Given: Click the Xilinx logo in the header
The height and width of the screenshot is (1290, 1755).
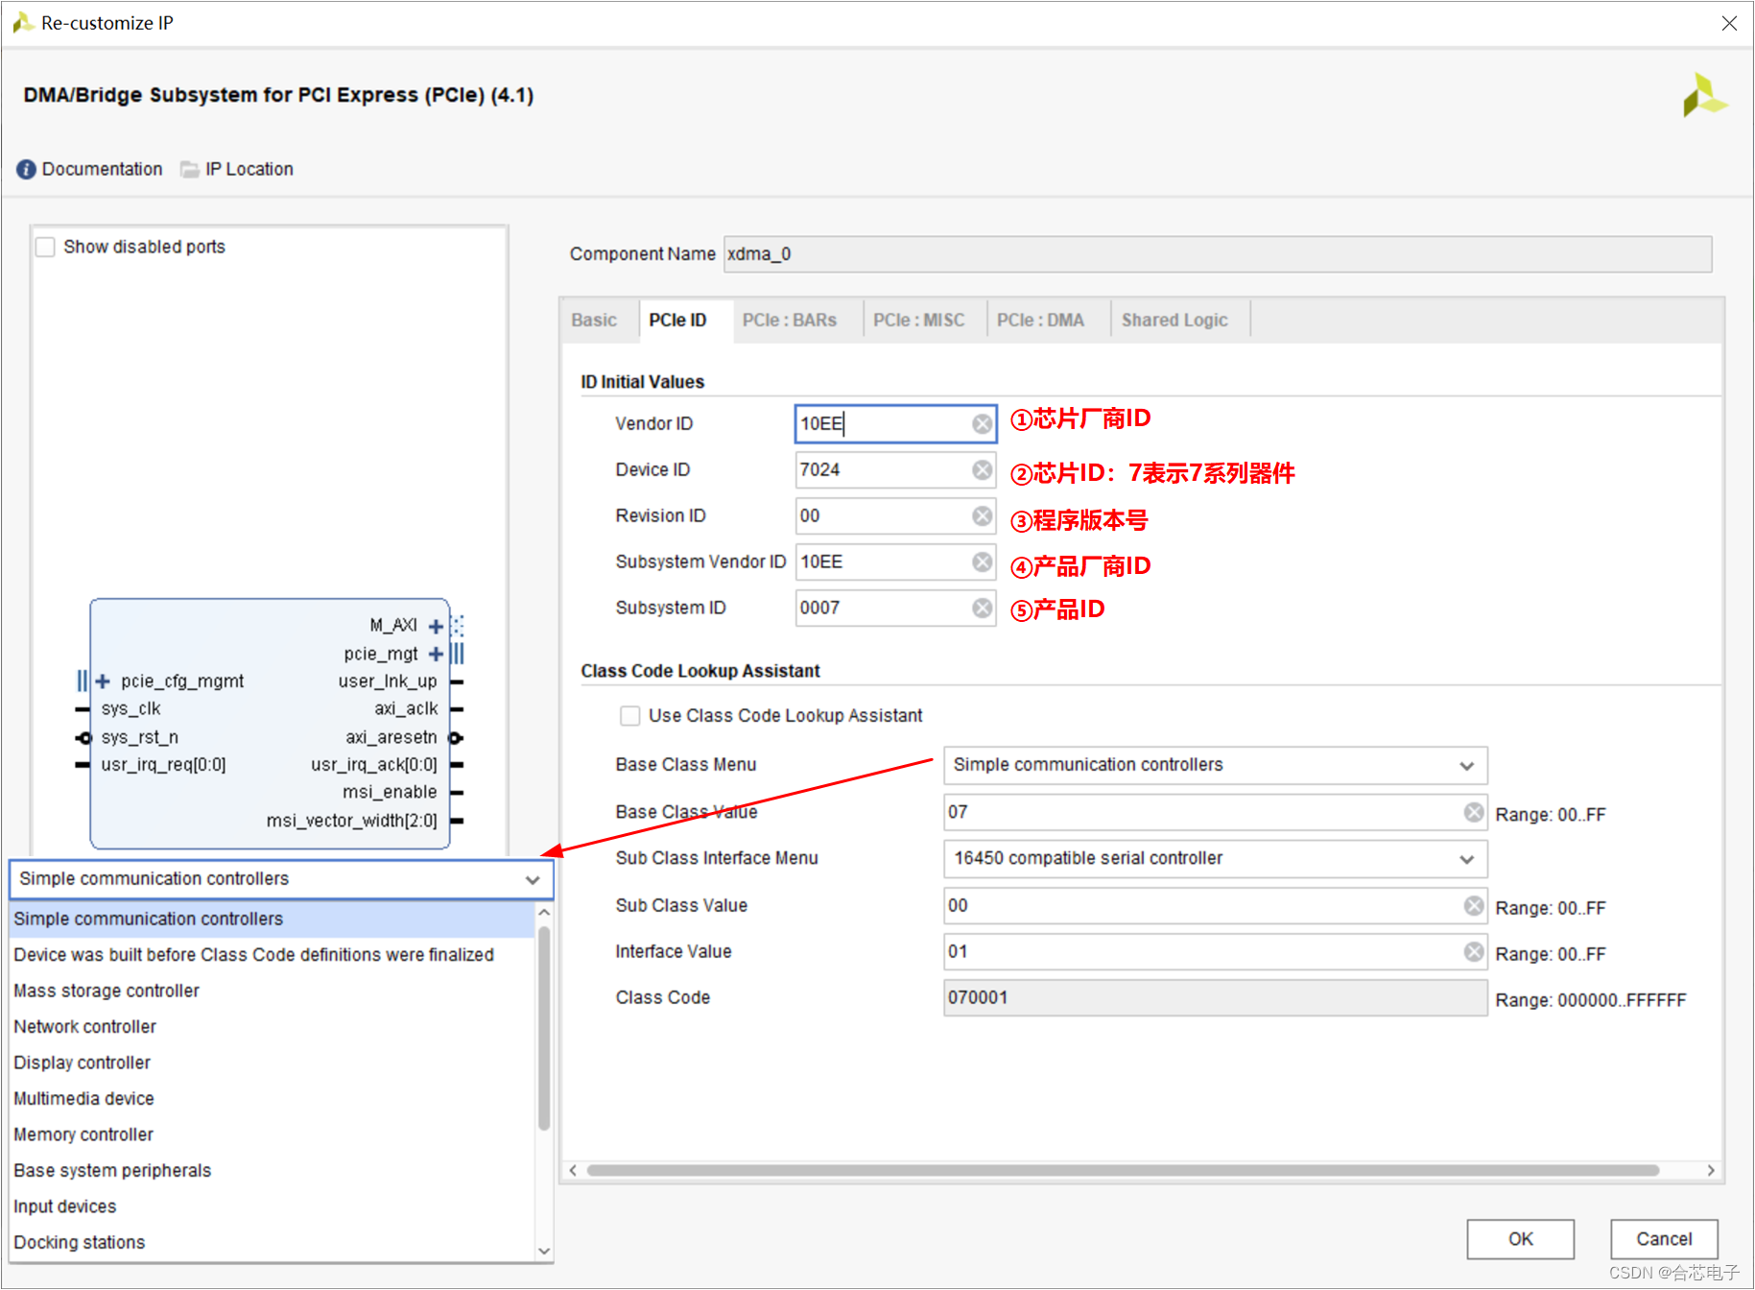Looking at the screenshot, I should tap(1705, 96).
